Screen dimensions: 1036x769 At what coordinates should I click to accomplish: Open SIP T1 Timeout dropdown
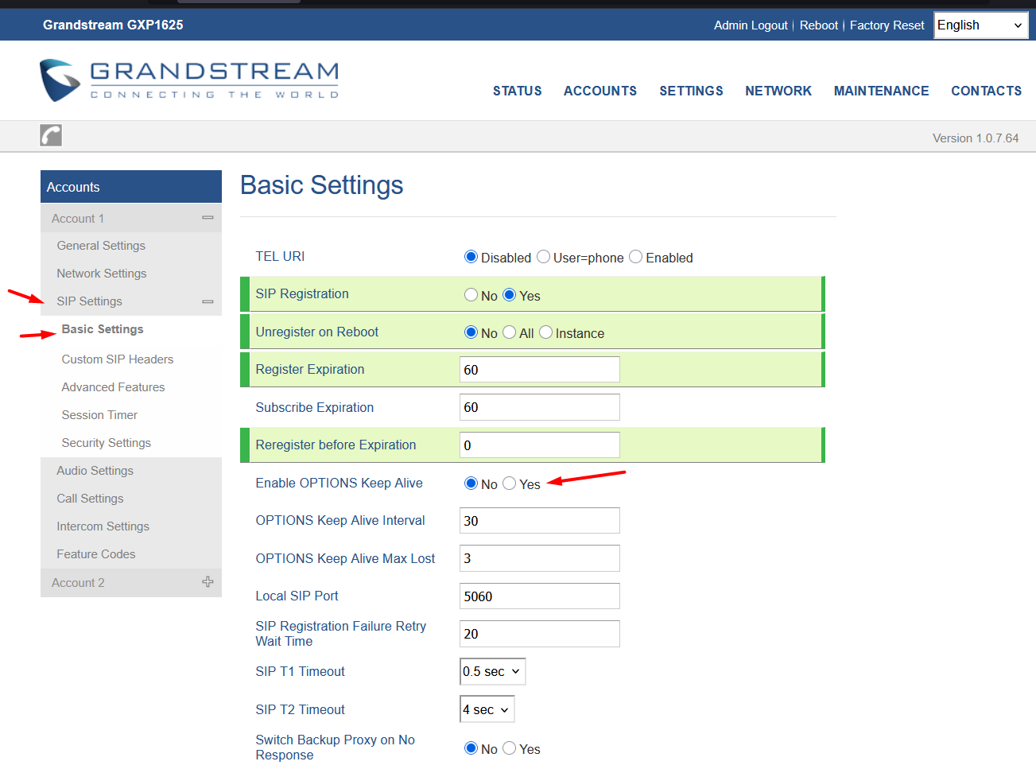[492, 671]
